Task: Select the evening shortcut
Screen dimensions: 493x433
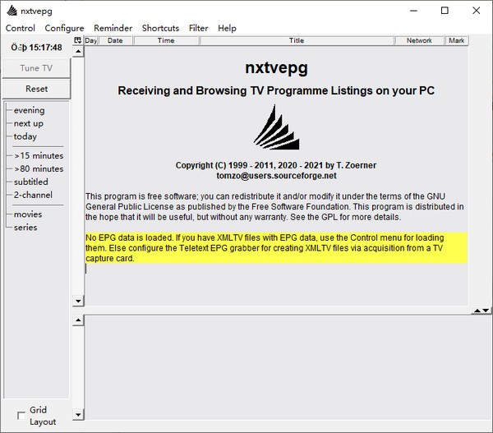Action: (30, 110)
